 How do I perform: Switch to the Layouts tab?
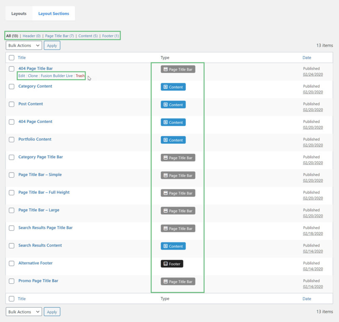(18, 13)
